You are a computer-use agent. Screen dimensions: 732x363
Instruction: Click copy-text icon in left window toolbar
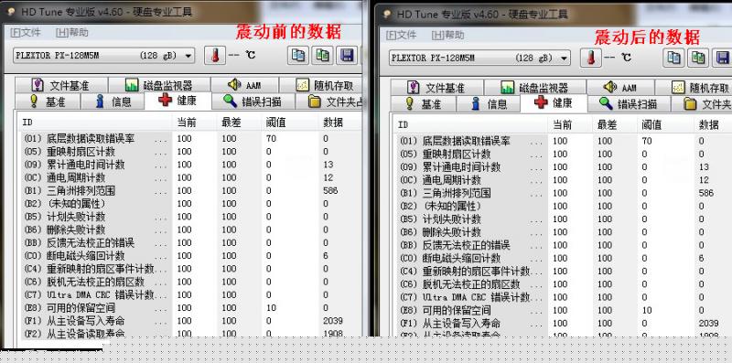tap(298, 56)
